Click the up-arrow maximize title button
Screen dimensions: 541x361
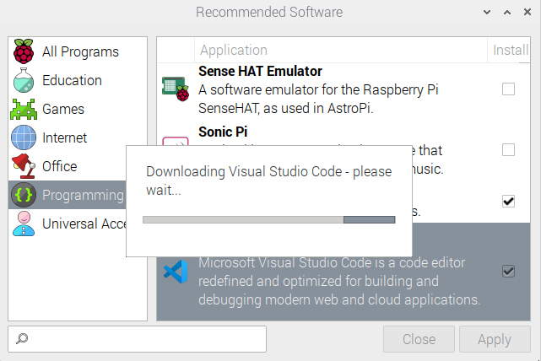tap(507, 13)
